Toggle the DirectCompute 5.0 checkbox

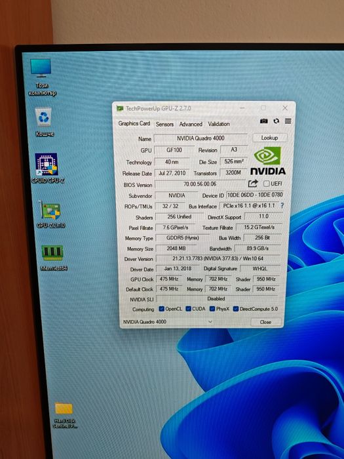[x=235, y=309]
